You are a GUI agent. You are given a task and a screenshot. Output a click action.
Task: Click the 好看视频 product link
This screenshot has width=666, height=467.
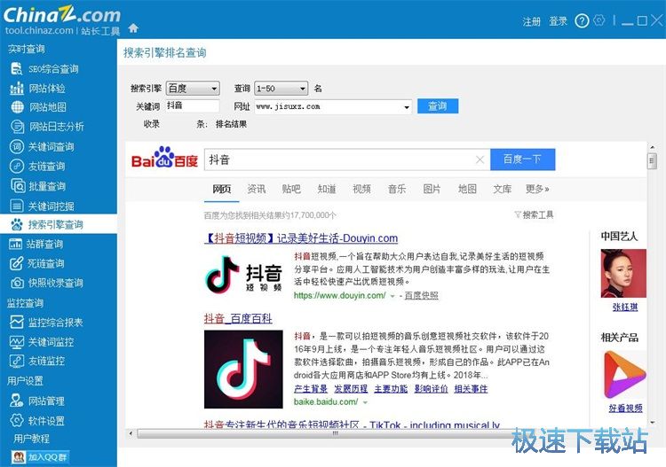coord(625,409)
